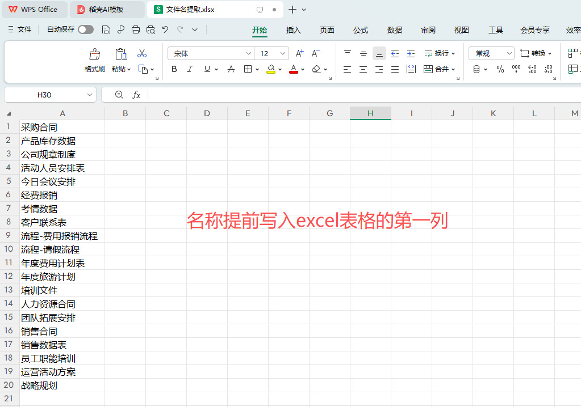Image resolution: width=581 pixels, height=407 pixels.
Task: Decrease indent icon
Action: (x=395, y=53)
